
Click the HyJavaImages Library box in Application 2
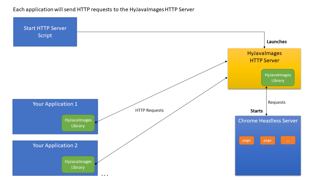click(x=78, y=164)
